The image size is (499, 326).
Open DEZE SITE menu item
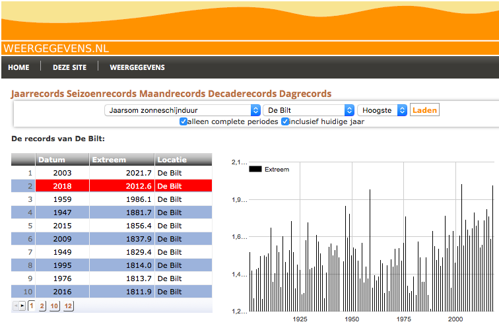(x=70, y=67)
